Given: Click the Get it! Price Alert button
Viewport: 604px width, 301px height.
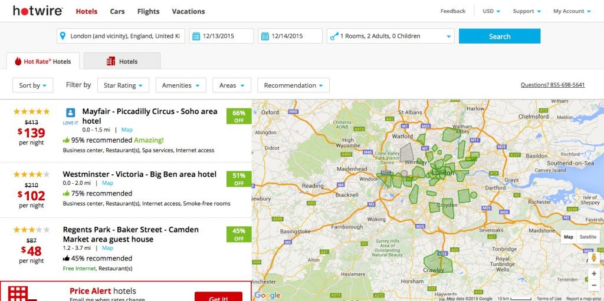Looking at the screenshot, I should [x=218, y=297].
